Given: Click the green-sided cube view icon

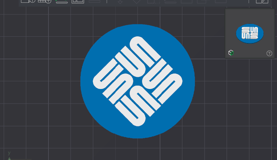Looking at the screenshot, I should (x=231, y=53).
